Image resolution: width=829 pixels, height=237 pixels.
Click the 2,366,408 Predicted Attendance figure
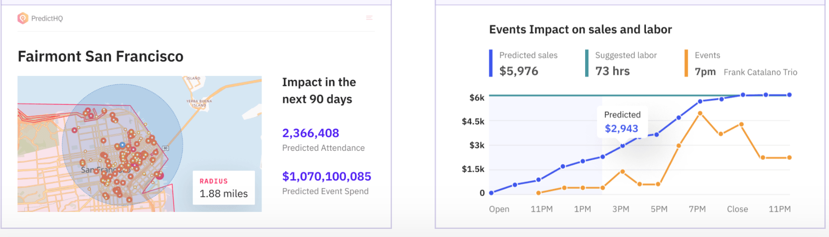tap(310, 133)
